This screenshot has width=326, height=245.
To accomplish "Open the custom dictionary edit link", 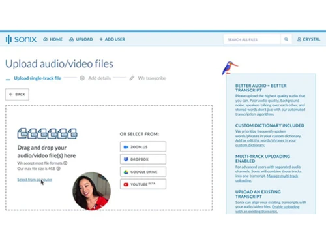I will coord(265,142).
